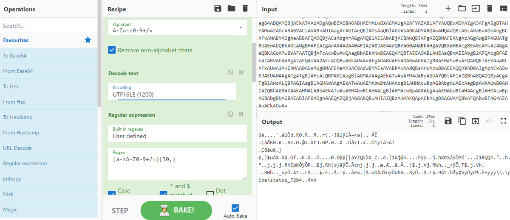Save the recipe with the disk icon
Screen dimensions: 510x220
(218, 8)
